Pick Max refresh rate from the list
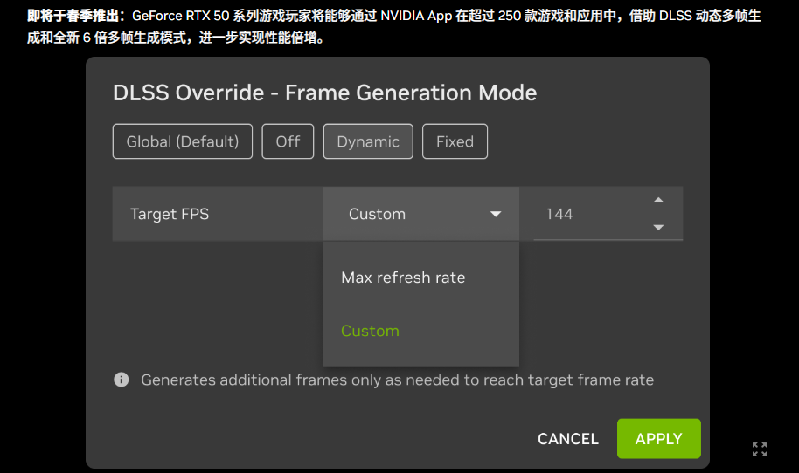 click(403, 278)
